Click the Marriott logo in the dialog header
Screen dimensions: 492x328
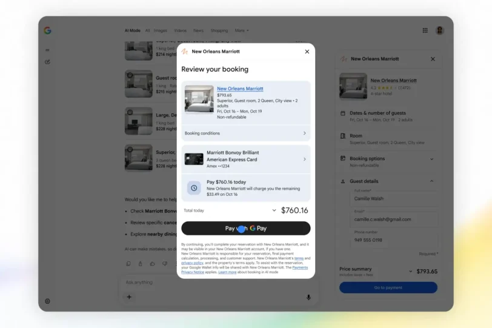[x=185, y=52]
